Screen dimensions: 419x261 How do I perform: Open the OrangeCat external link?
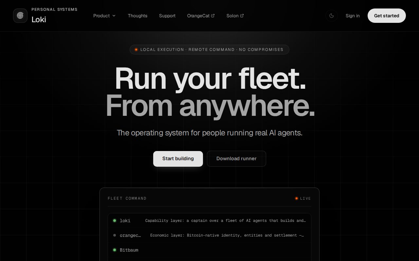click(201, 16)
